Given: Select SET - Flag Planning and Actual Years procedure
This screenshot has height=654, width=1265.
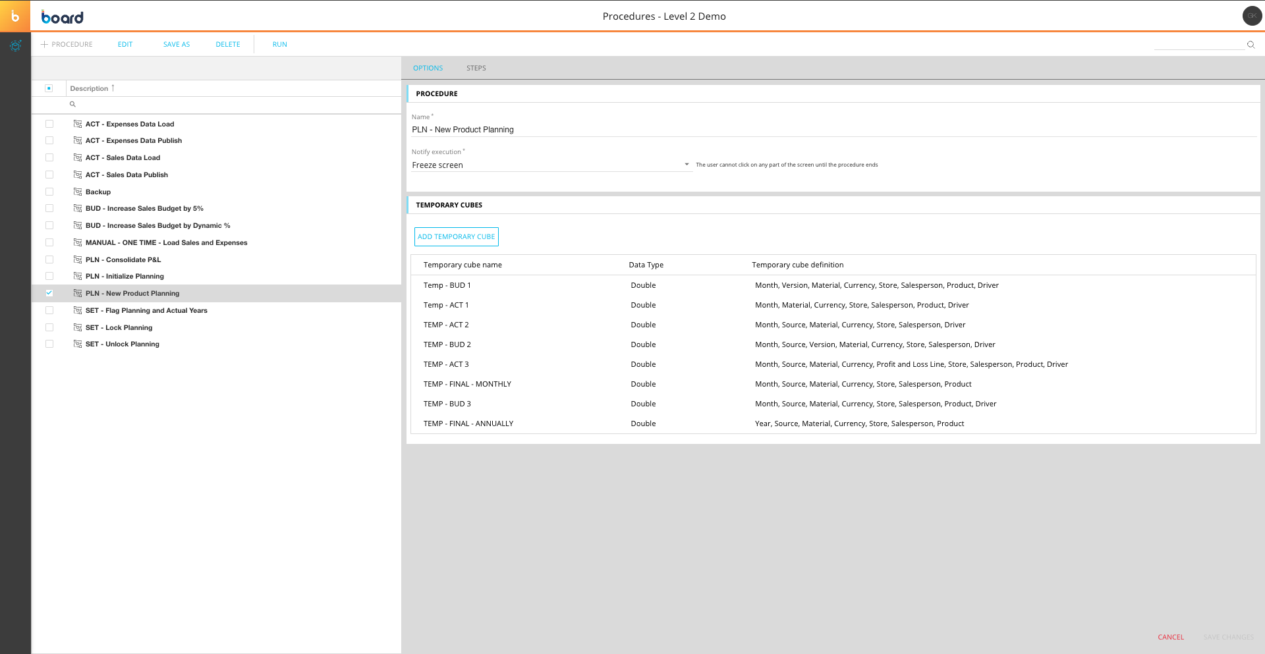Looking at the screenshot, I should pos(216,310).
